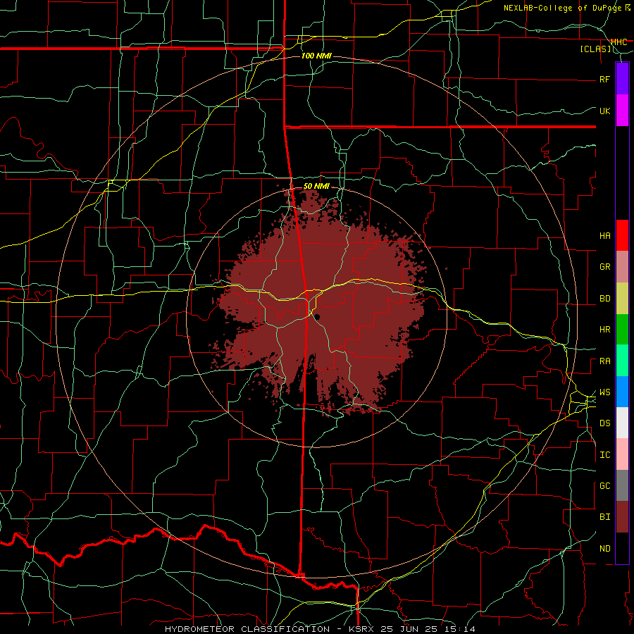Click the '100 NMI' range ring label
The width and height of the screenshot is (634, 634).
[x=316, y=56]
